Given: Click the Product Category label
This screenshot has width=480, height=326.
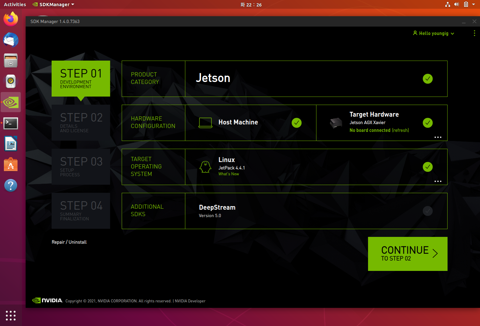Looking at the screenshot, I should (x=145, y=78).
